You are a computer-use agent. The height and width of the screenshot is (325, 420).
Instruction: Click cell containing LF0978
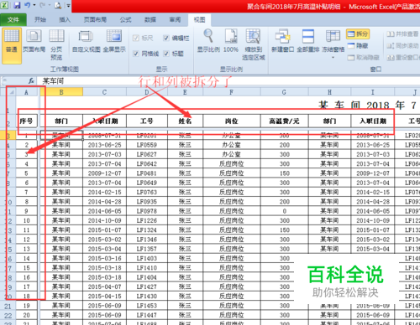tap(147, 211)
